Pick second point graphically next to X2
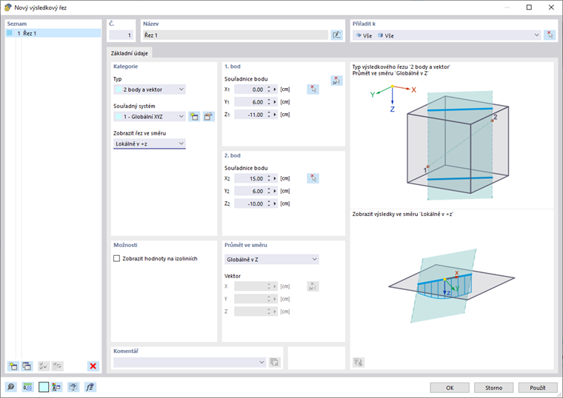This screenshot has height=398, width=563. (313, 178)
